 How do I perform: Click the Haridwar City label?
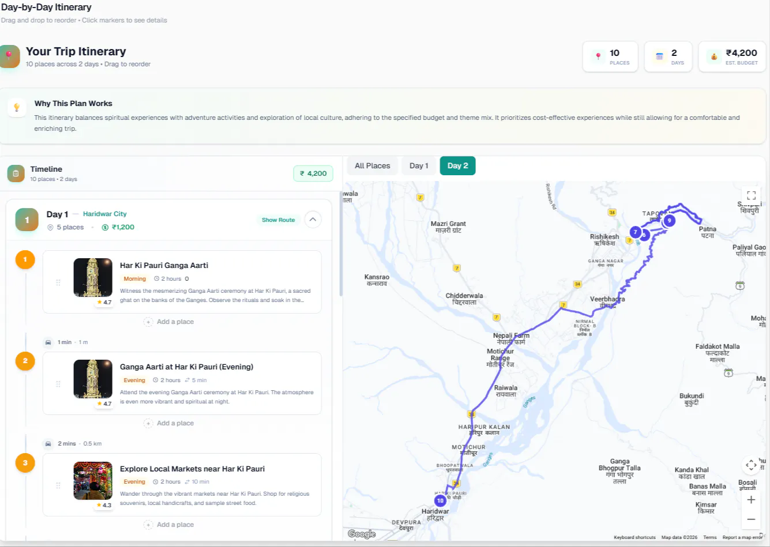pyautogui.click(x=104, y=214)
